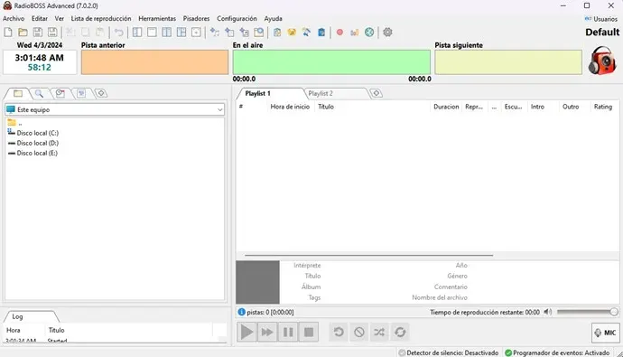Open the Configuración menu
Image resolution: width=623 pixels, height=357 pixels.
237,18
